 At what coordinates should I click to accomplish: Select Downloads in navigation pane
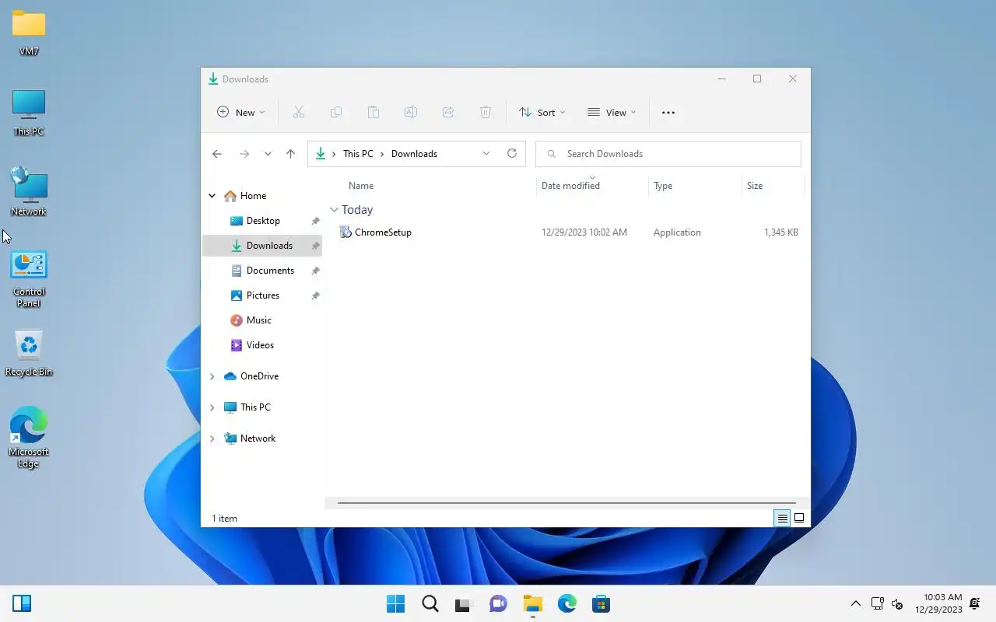click(x=262, y=246)
